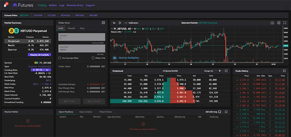Open chart settings gear icon
Image resolution: width=291 pixels, height=137 pixels.
[x=279, y=23]
